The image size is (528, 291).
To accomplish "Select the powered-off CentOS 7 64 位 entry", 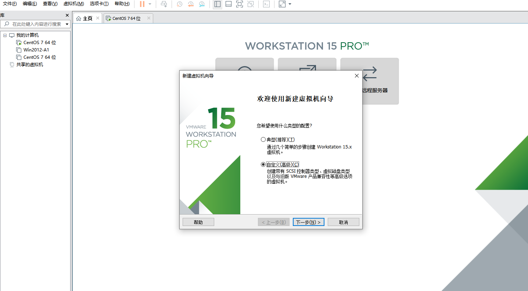I will pos(40,57).
